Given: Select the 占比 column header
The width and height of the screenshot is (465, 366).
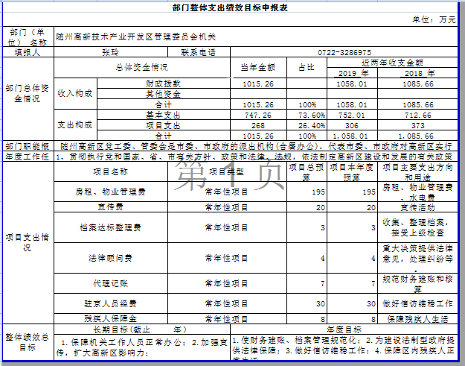Looking at the screenshot, I should [x=307, y=67].
